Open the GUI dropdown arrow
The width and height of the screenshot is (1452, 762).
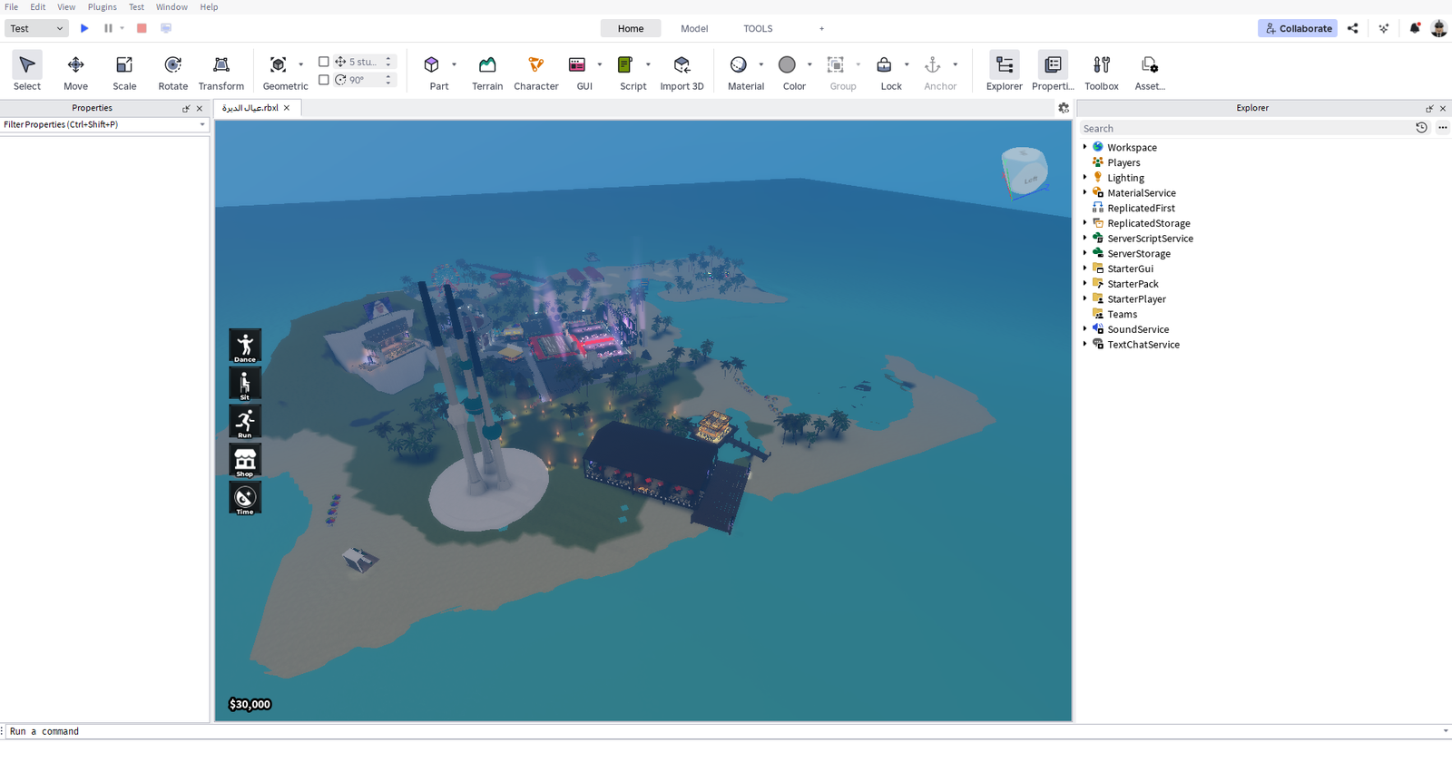(600, 64)
